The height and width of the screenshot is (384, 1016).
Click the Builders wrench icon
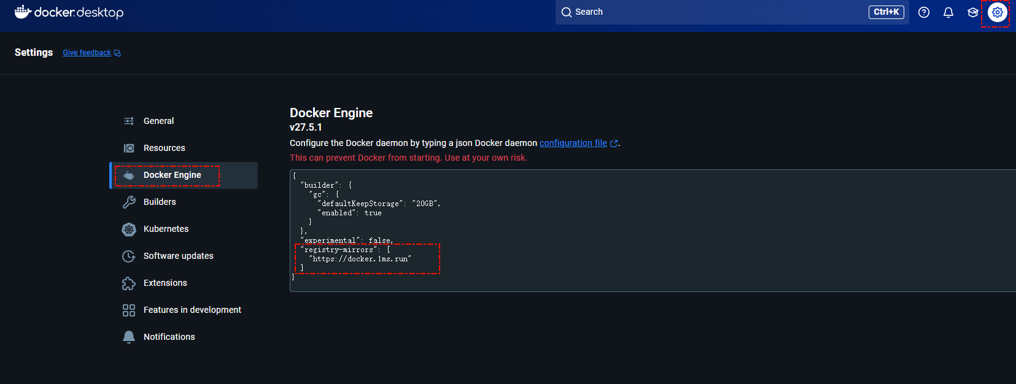click(129, 202)
